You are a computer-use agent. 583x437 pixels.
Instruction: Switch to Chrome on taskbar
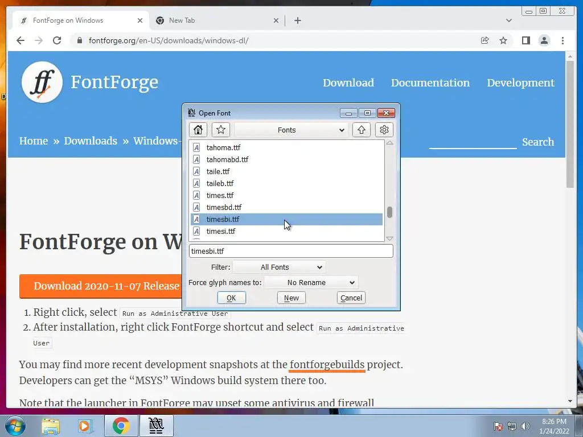[121, 426]
